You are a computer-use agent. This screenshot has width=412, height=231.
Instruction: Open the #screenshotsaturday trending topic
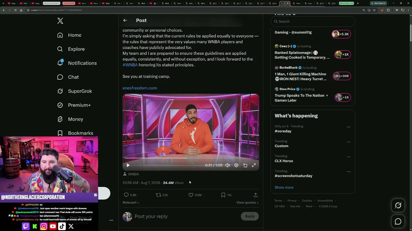coord(293,176)
